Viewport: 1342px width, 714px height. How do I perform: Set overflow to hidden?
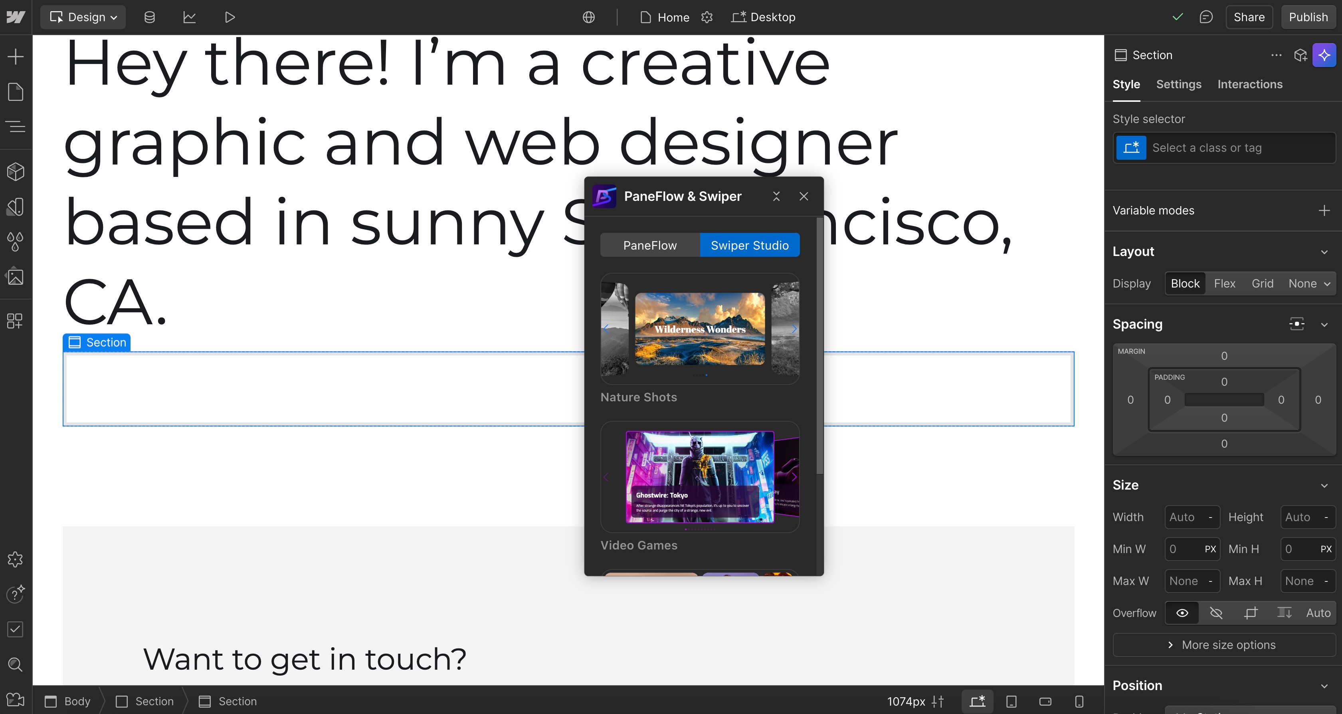[x=1216, y=613]
